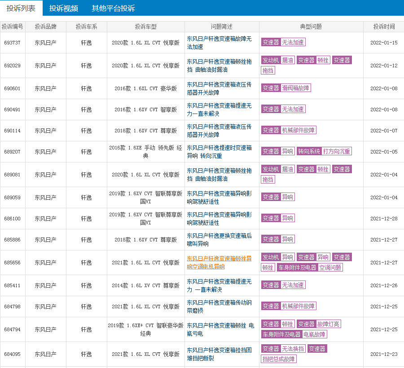The height and width of the screenshot is (368, 404).
Task: Open the 挂挡困难挡把断裂 complaint link
Action: tap(219, 354)
